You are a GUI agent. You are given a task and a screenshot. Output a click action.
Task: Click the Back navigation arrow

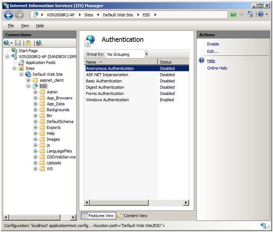pos(9,15)
